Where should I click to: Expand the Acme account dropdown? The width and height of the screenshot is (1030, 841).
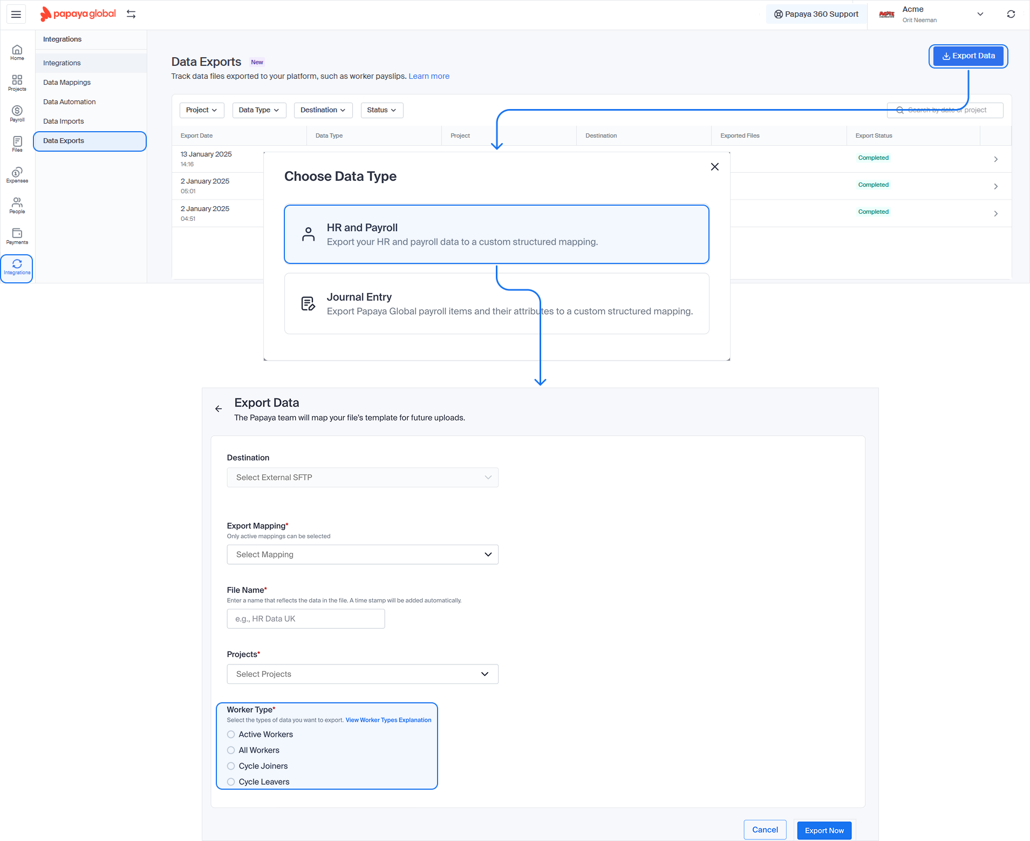tap(980, 15)
